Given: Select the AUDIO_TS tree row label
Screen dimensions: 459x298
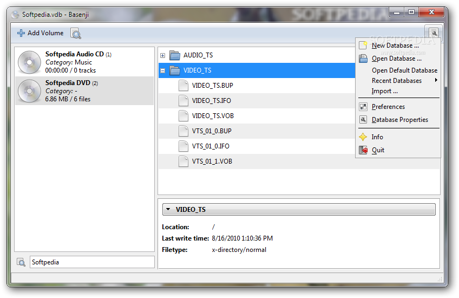Looking at the screenshot, I should tap(198, 55).
